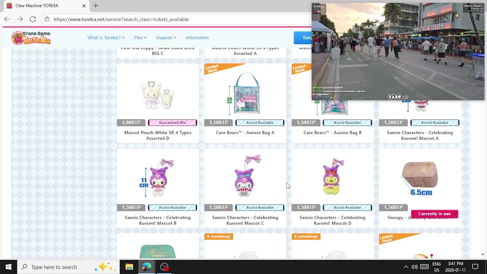
Task: Open the volume control in tray
Action: click(x=414, y=267)
